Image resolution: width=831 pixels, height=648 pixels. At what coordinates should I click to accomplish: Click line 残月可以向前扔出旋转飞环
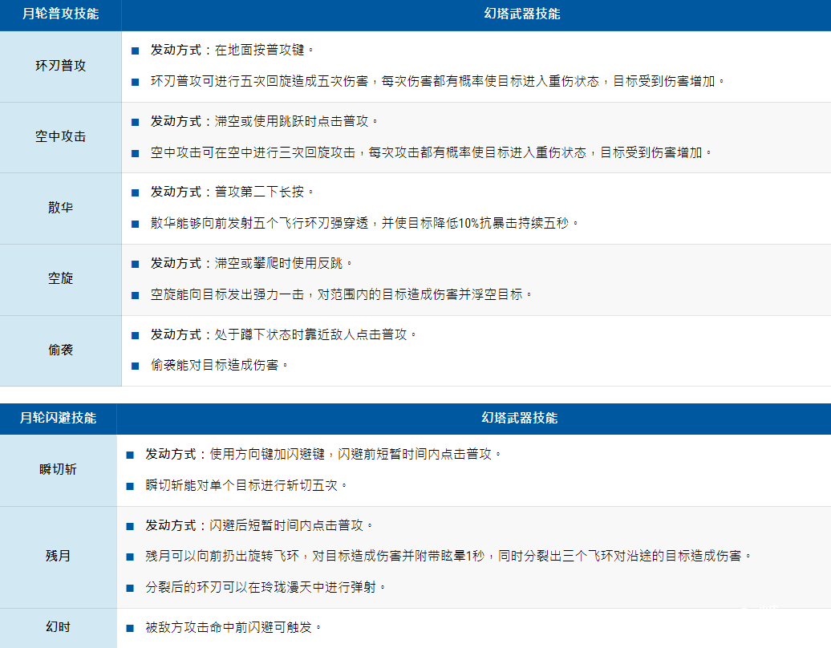(448, 557)
